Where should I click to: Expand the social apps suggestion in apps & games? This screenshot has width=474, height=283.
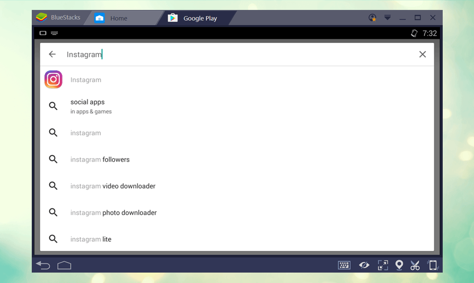tap(88, 105)
